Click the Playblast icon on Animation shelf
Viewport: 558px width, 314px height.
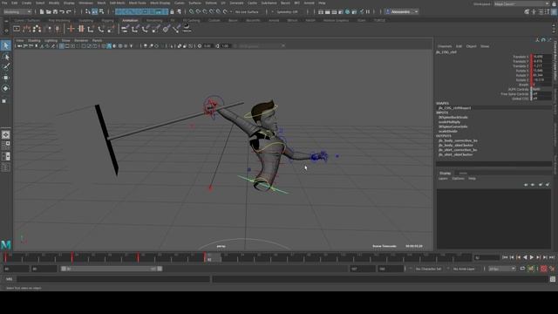(17, 29)
